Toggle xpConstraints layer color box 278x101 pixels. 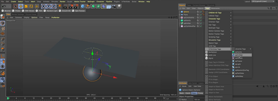point(198,18)
